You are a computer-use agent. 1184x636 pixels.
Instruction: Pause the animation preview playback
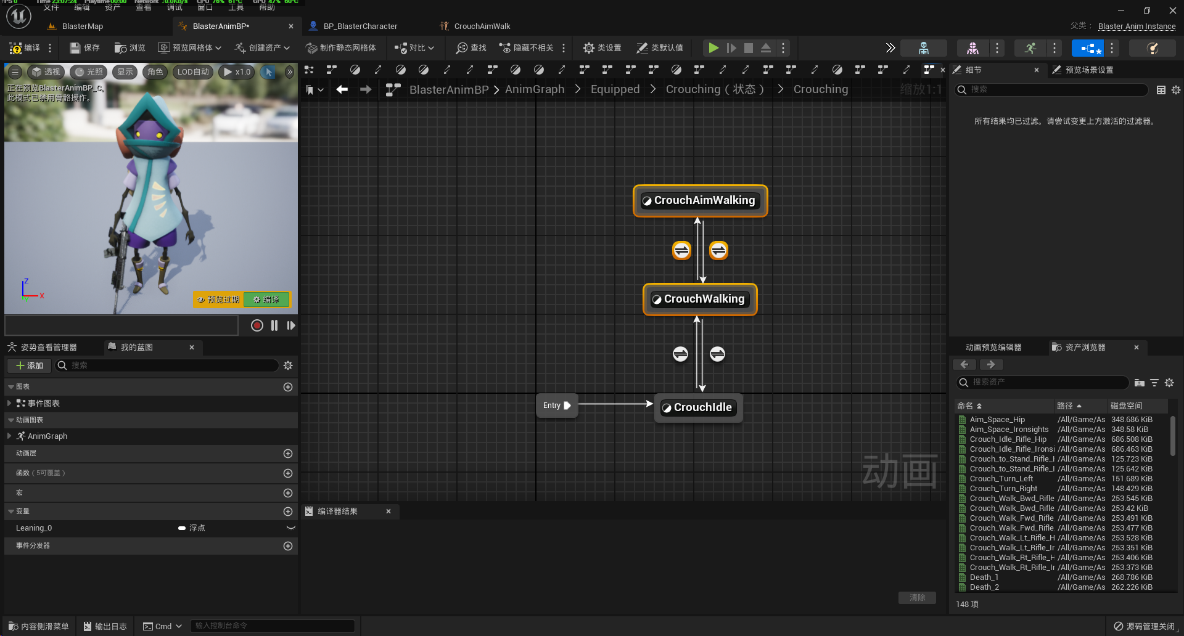coord(274,325)
